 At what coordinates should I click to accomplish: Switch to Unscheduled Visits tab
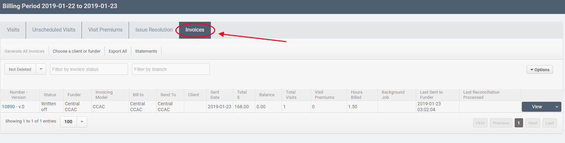[x=54, y=30]
